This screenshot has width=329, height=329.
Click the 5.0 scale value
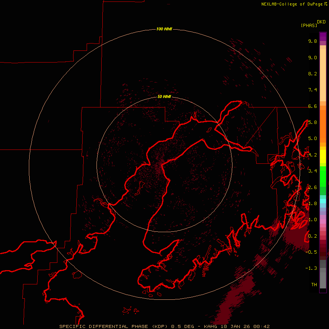(x=313, y=139)
